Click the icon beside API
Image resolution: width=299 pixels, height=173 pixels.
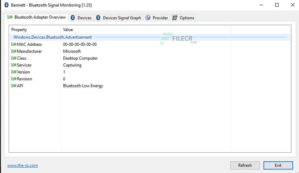pyautogui.click(x=14, y=85)
